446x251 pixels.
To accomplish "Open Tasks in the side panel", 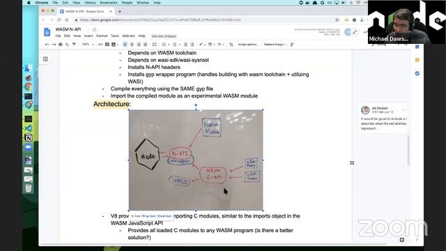I will [x=417, y=73].
